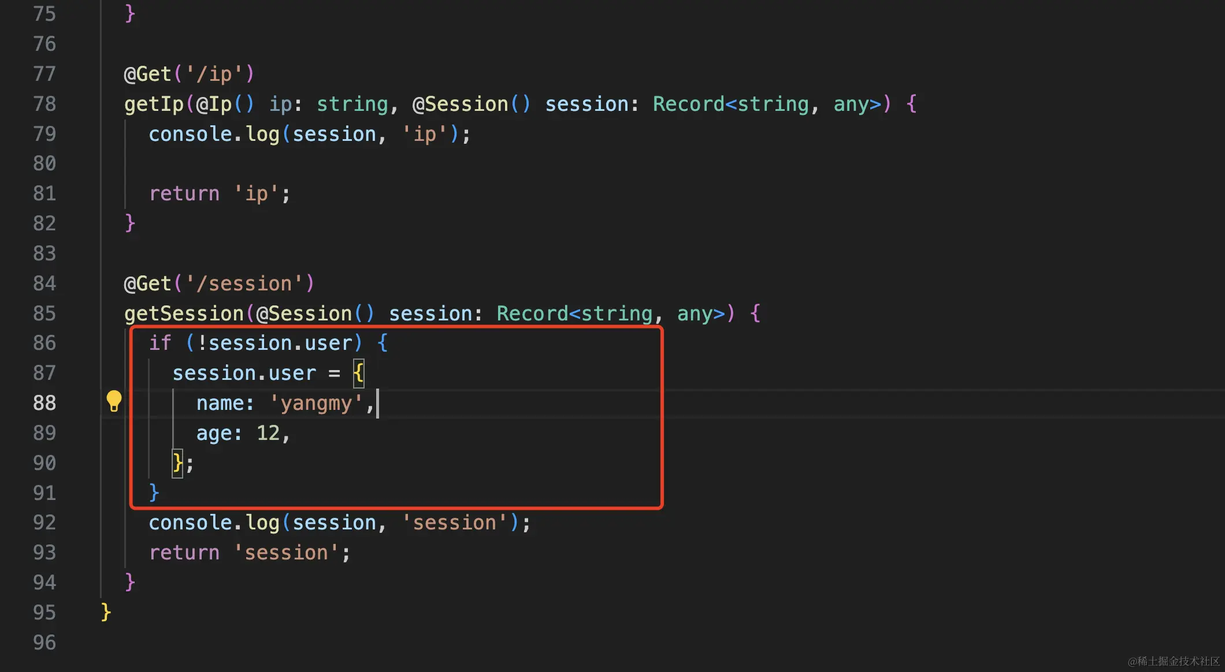This screenshot has width=1225, height=672.
Task: Click the highlighted opening brace after session.user =
Action: pyautogui.click(x=358, y=373)
